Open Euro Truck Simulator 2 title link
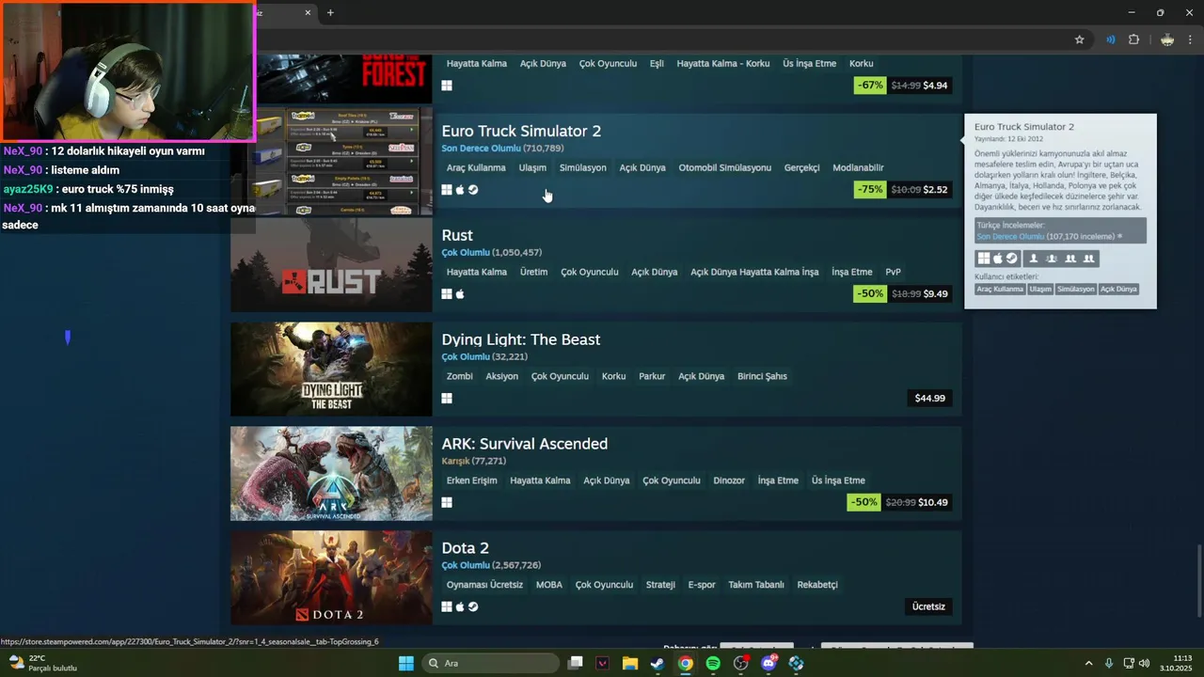Image resolution: width=1204 pixels, height=677 pixels. 521,131
